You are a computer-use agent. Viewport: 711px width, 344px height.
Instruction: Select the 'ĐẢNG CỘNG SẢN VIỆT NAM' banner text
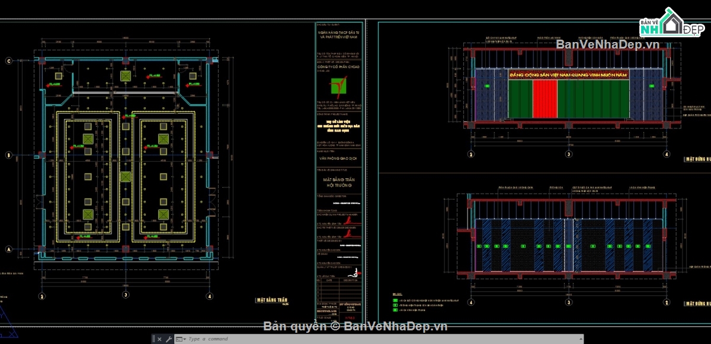click(568, 75)
